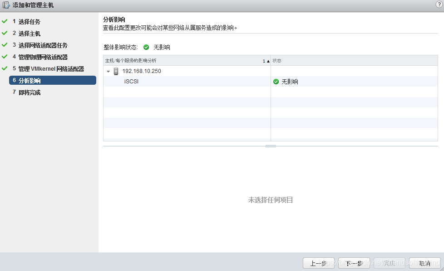Click the 下一步 (Next) button
This screenshot has width=444, height=271.
354,263
